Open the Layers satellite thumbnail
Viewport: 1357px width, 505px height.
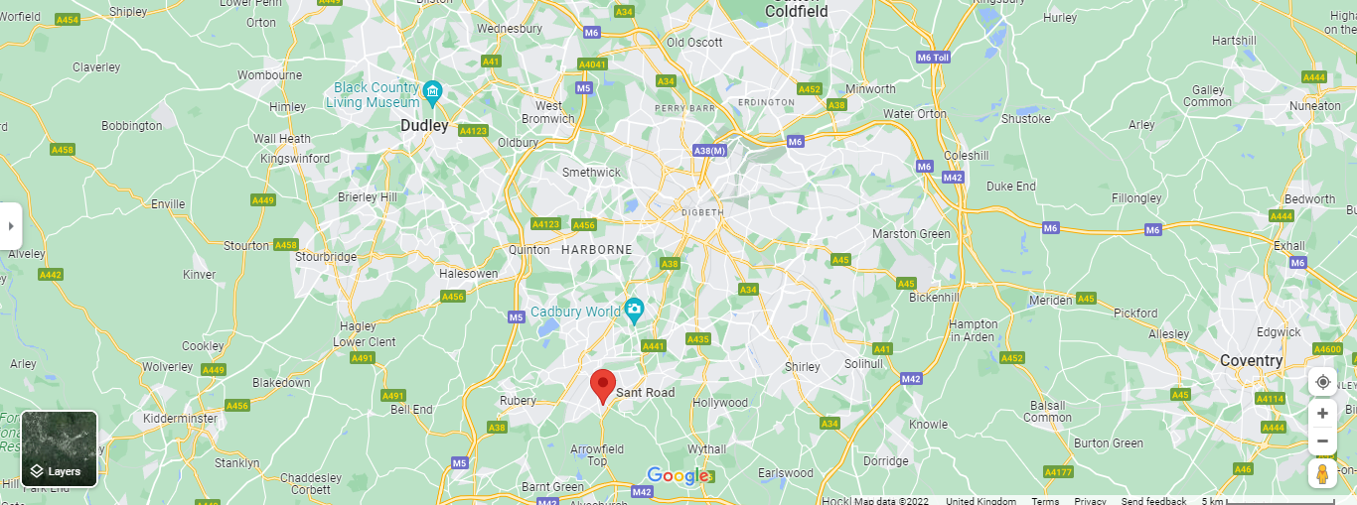pos(60,448)
